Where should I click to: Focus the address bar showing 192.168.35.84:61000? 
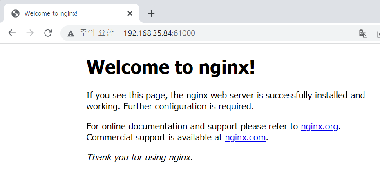(x=159, y=33)
